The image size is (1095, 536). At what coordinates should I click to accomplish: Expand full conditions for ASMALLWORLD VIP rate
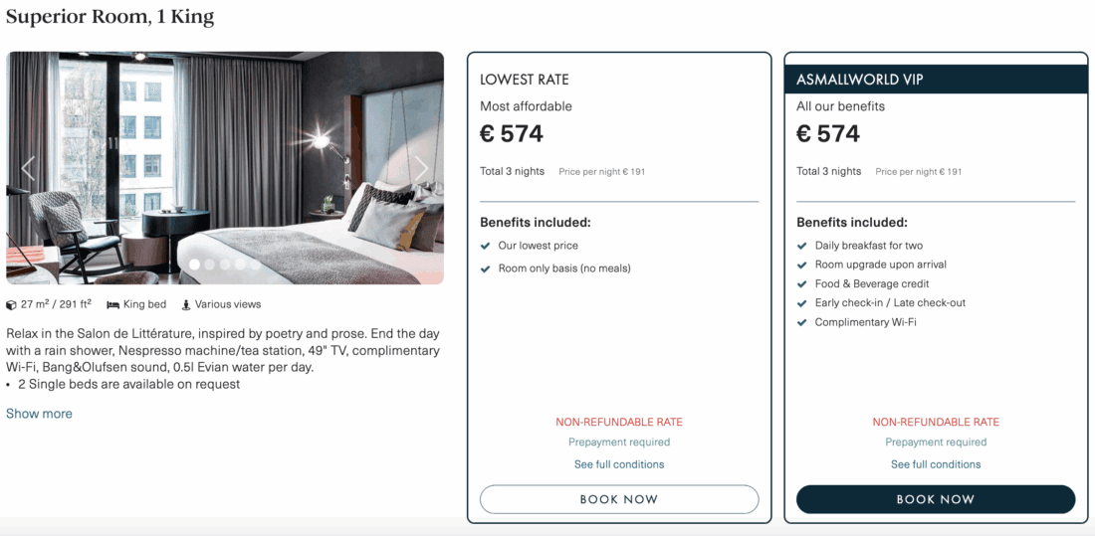click(x=936, y=464)
